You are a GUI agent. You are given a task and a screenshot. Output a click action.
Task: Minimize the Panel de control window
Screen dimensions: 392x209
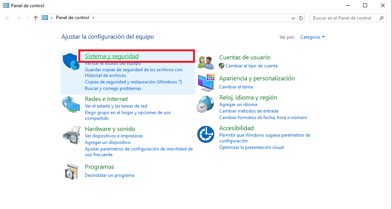[347, 5]
